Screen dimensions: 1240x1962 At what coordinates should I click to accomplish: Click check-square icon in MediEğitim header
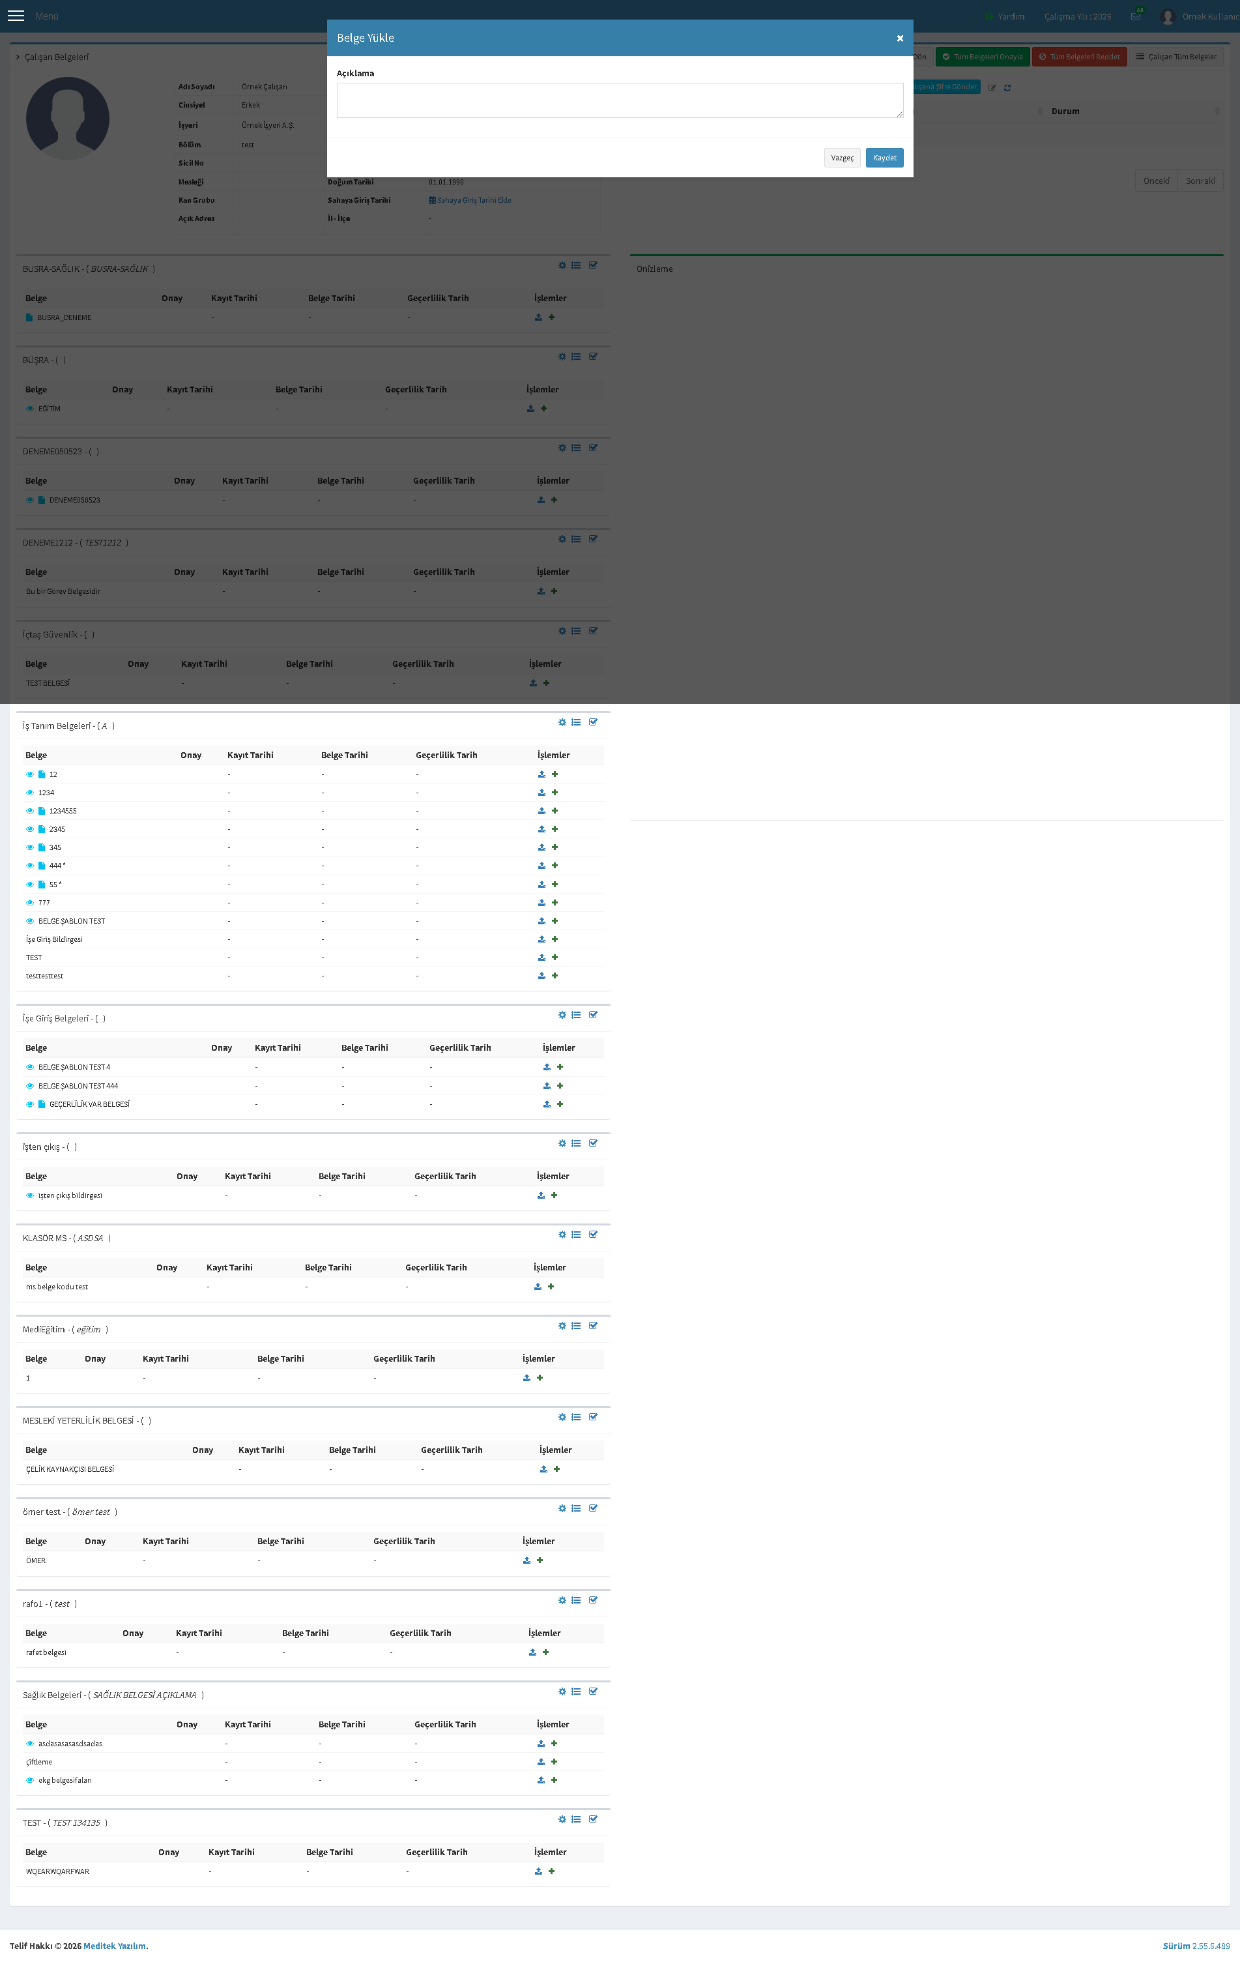(593, 1326)
